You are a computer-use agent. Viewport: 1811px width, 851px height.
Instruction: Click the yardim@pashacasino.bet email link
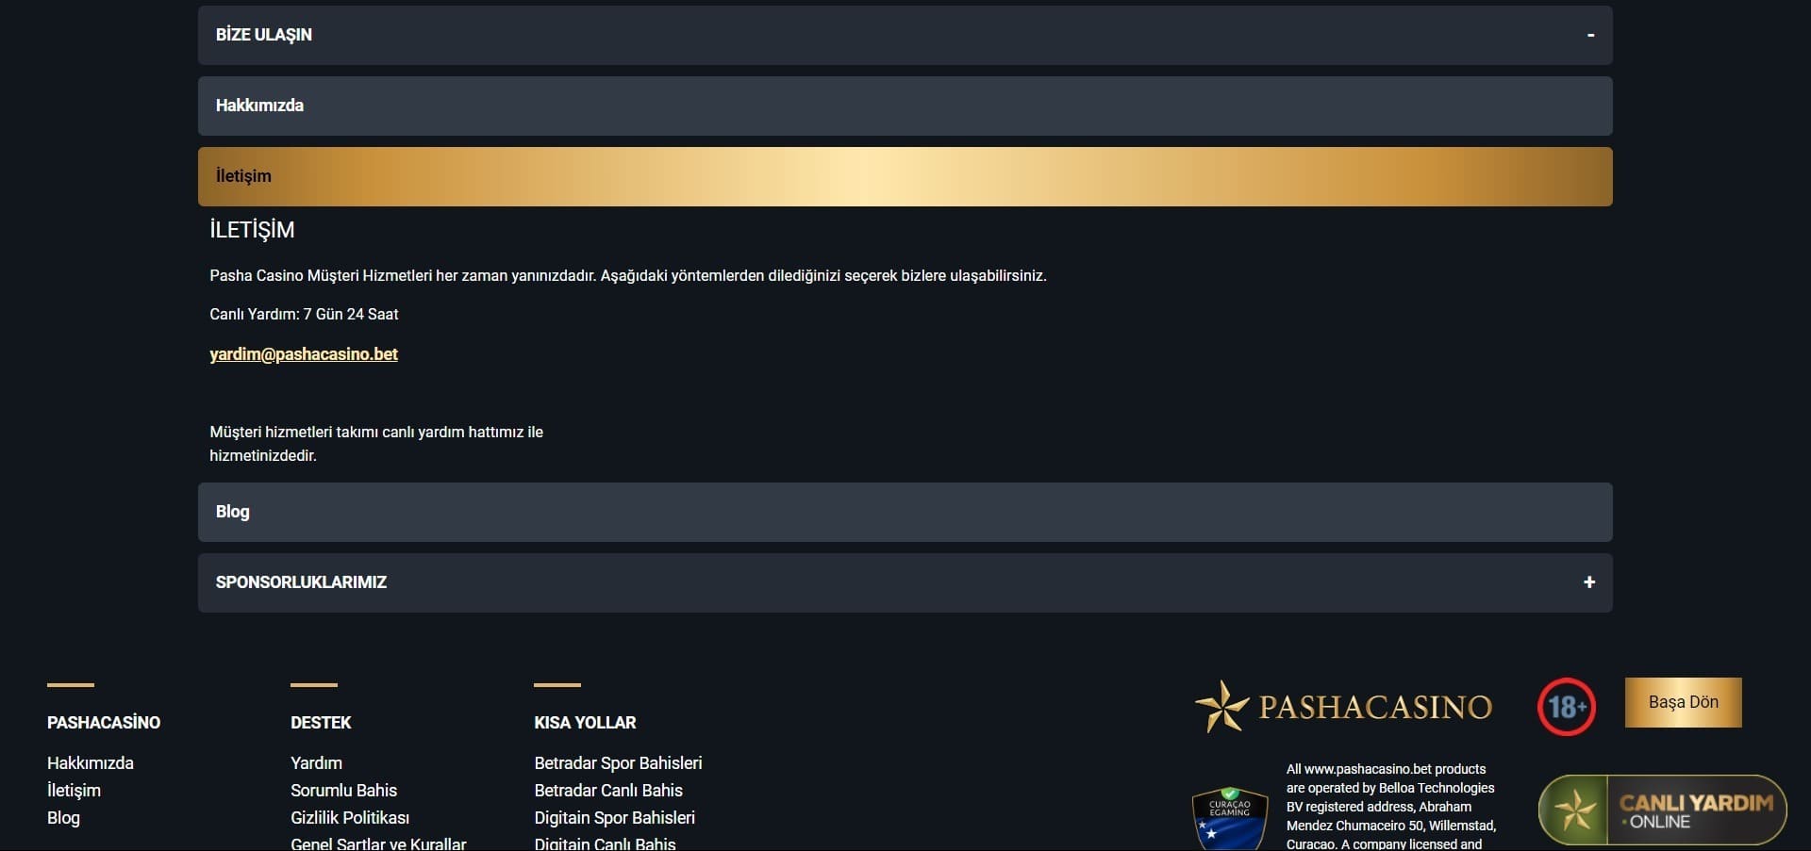(x=304, y=354)
